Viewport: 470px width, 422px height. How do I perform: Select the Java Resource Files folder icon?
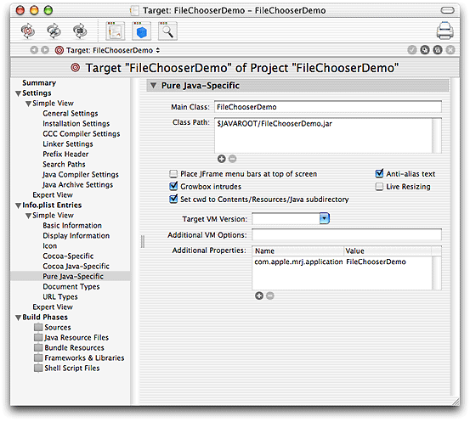[38, 337]
